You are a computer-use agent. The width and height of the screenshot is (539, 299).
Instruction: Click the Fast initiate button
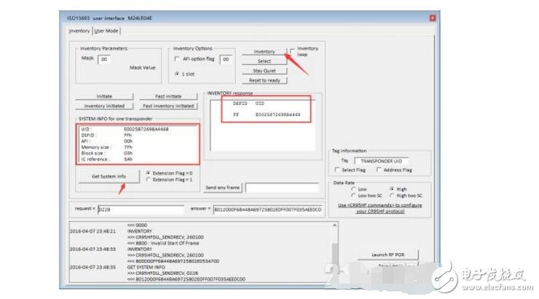(x=168, y=96)
